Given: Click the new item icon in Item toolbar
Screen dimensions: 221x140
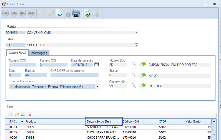Looking at the screenshot, I should 11,114.
